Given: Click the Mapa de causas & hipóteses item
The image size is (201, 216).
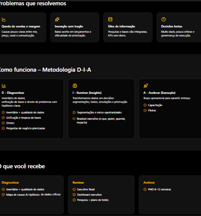Looking at the screenshot, I should 31,195.
